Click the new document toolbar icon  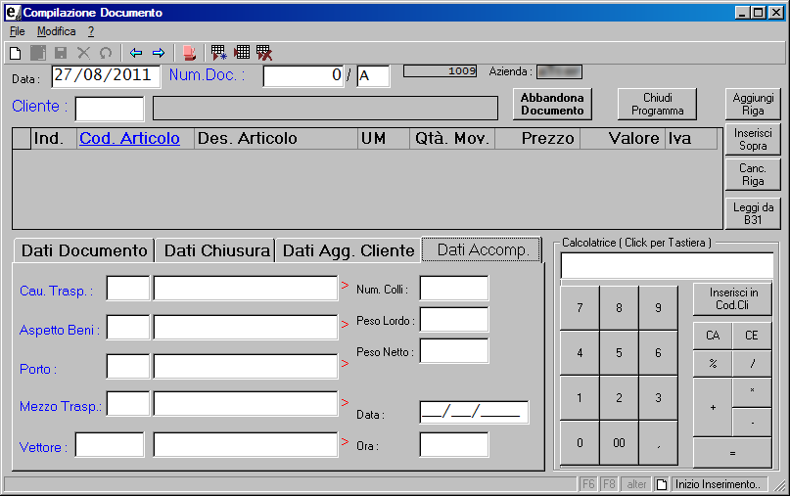point(15,53)
